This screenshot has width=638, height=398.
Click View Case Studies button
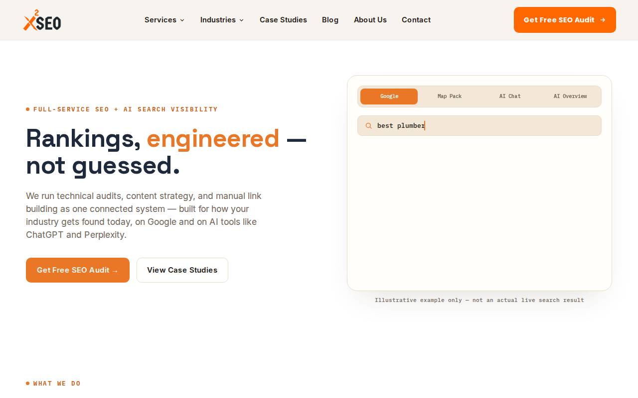[182, 270]
